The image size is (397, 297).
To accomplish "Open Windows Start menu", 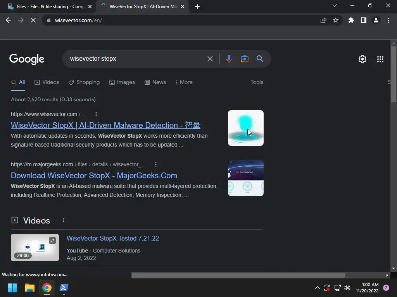I will 12,288.
